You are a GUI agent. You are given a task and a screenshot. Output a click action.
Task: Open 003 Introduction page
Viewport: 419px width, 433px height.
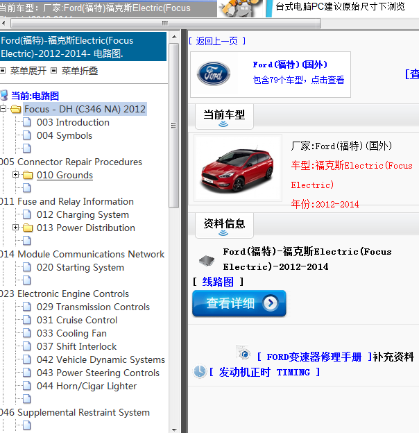click(73, 122)
